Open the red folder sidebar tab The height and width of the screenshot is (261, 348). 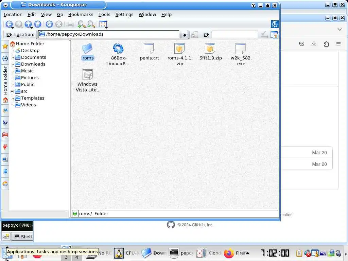(5, 135)
